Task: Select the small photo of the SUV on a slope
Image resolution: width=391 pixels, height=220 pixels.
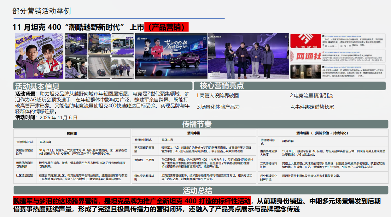Action: pyautogui.click(x=99, y=68)
